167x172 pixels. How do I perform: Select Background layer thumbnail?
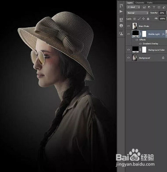click(x=135, y=58)
